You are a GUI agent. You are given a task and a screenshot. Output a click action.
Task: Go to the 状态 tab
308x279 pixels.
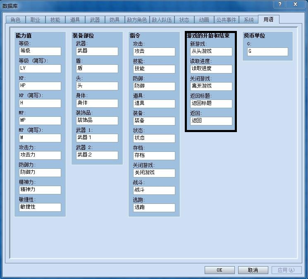[x=184, y=20]
